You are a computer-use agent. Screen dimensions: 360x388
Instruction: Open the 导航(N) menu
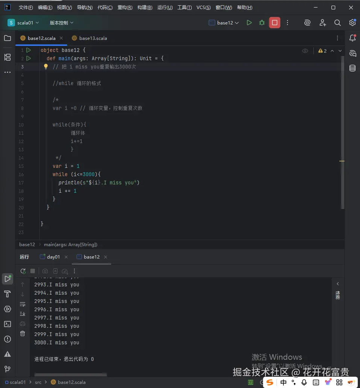[85, 8]
